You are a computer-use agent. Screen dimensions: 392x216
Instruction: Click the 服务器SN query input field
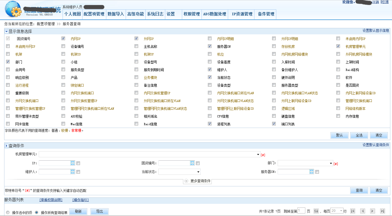[293, 172]
